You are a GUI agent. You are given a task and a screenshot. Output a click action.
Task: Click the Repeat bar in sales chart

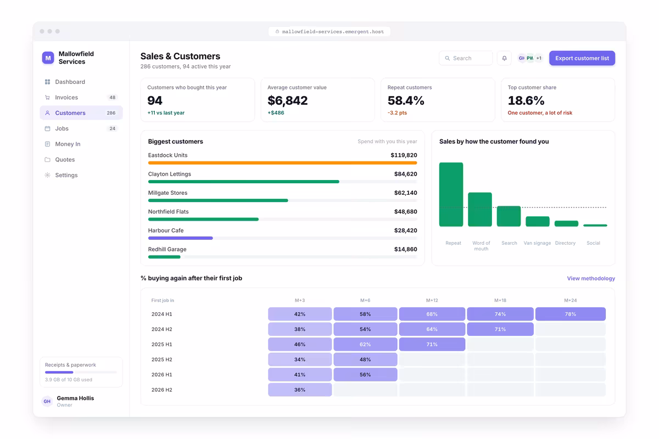coord(451,195)
